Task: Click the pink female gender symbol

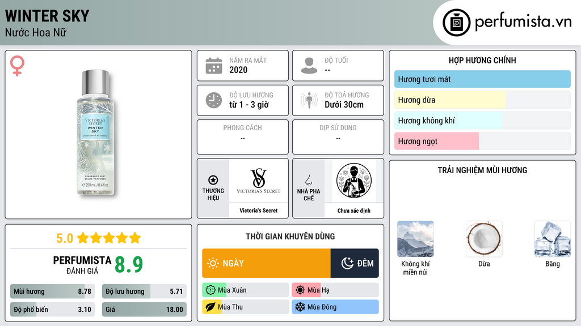Action: click(17, 66)
